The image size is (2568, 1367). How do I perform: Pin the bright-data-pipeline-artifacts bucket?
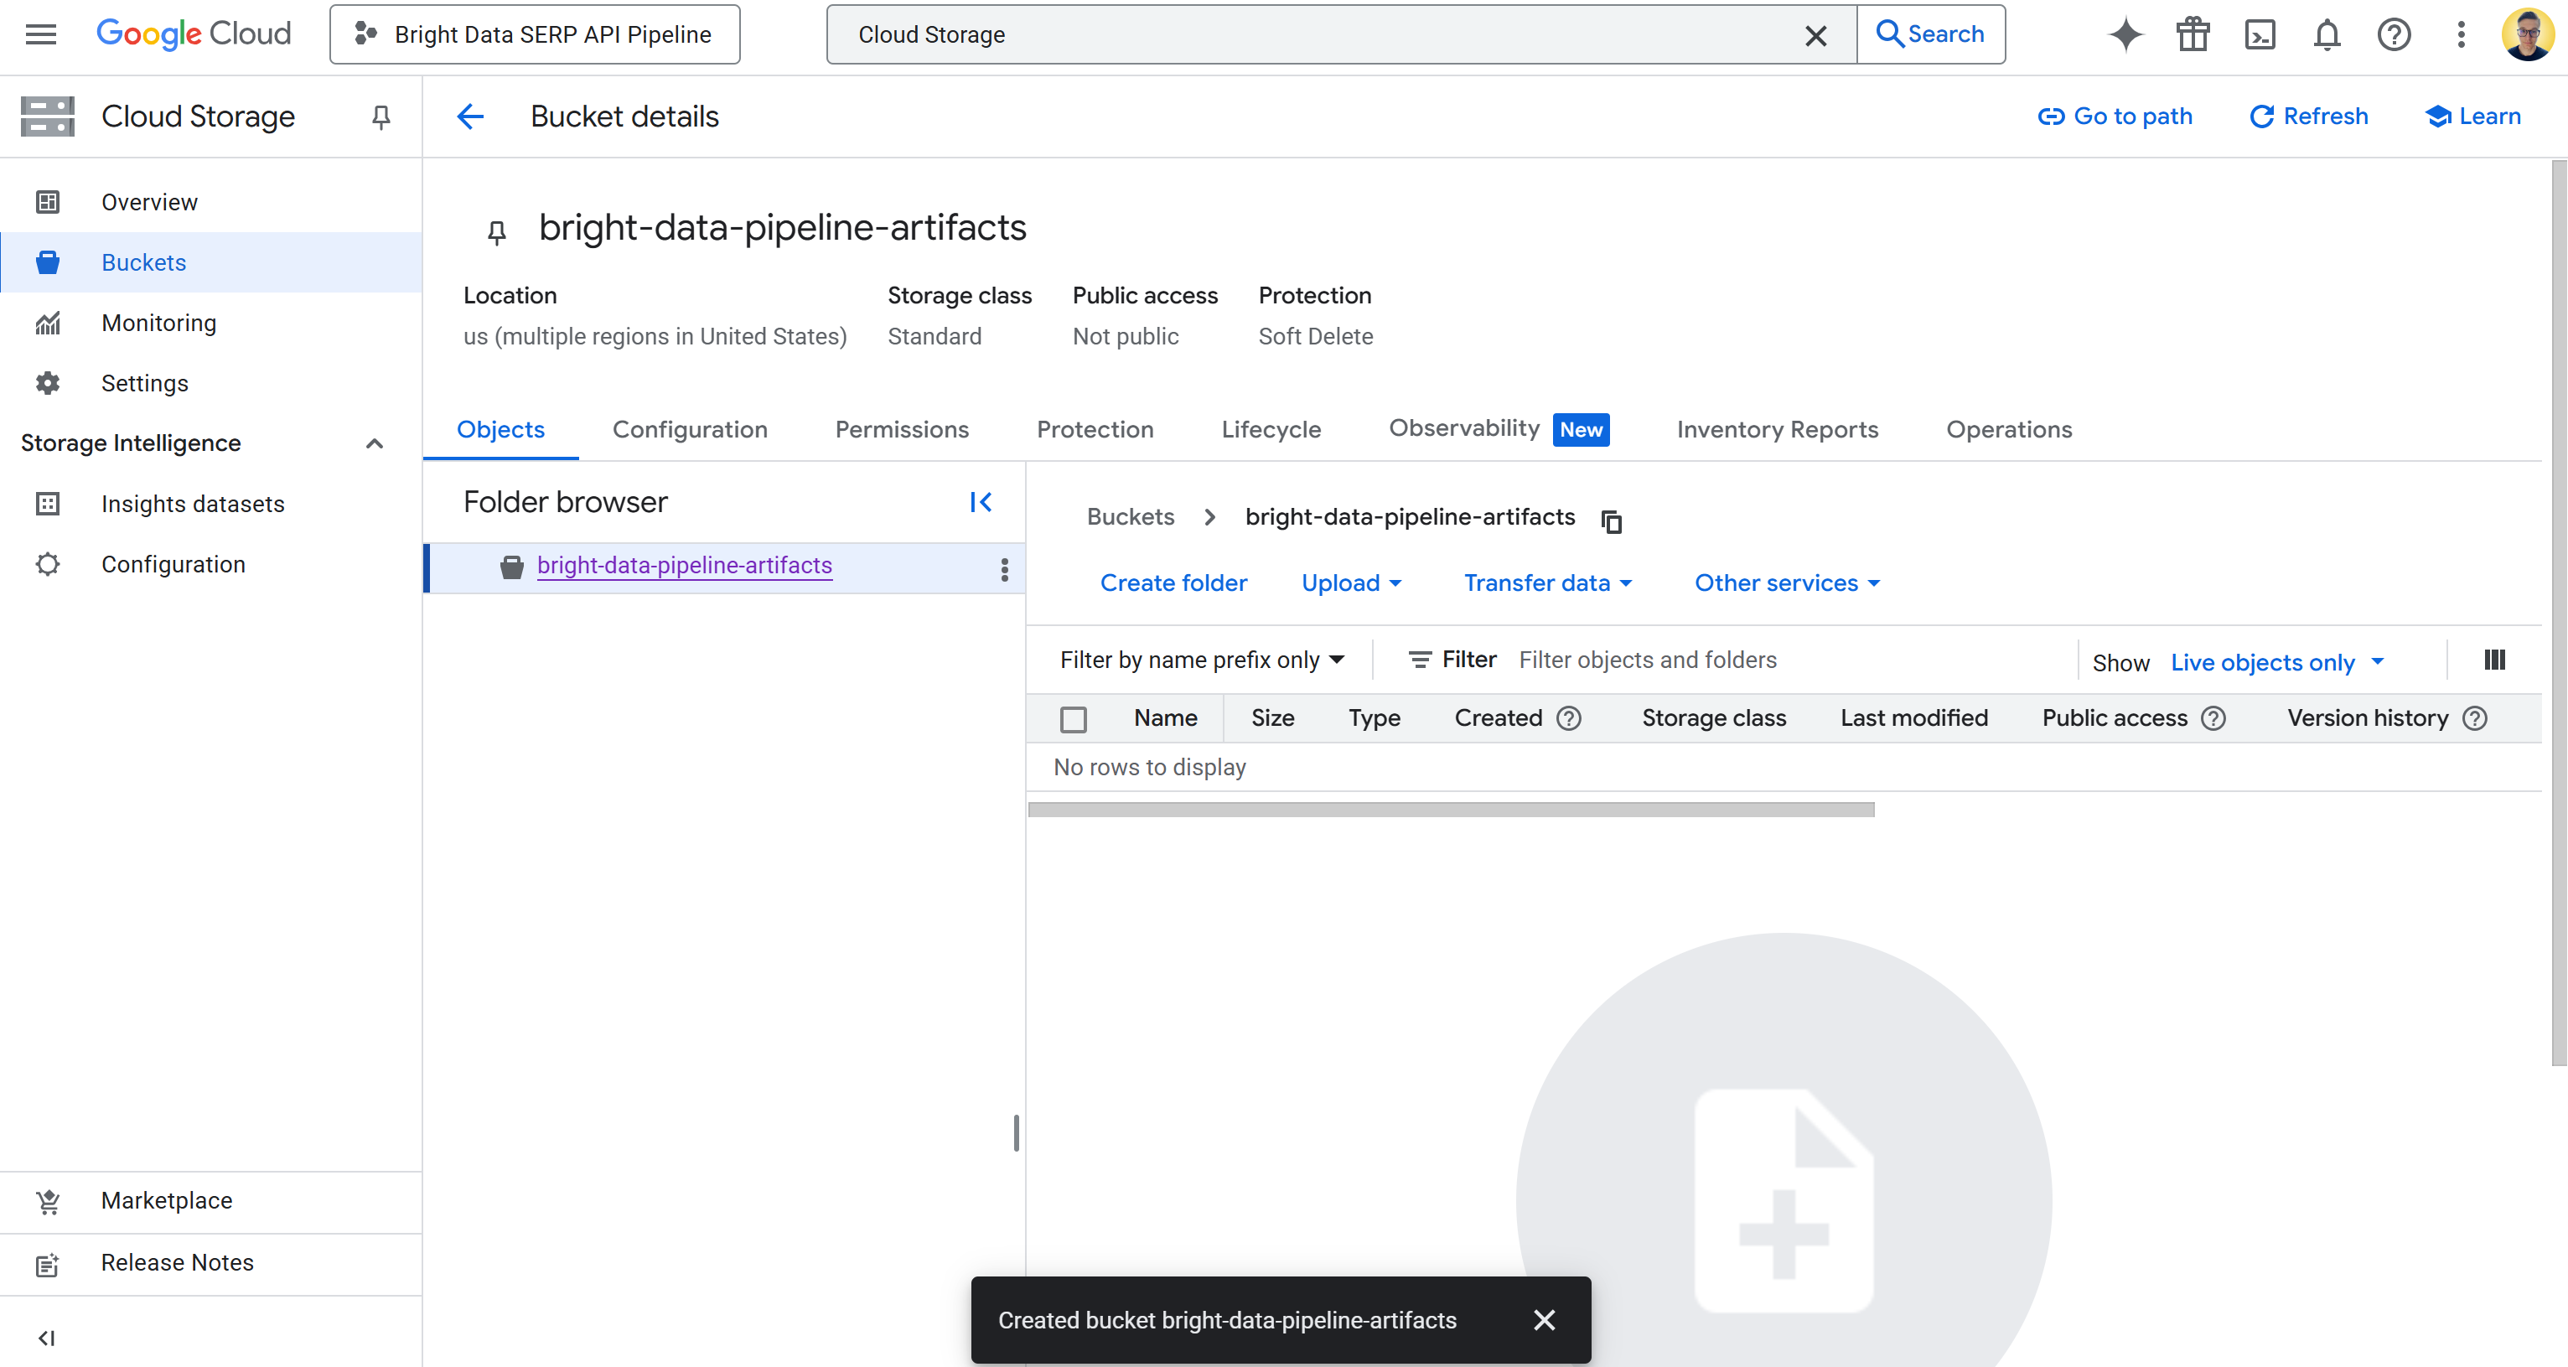pos(495,231)
